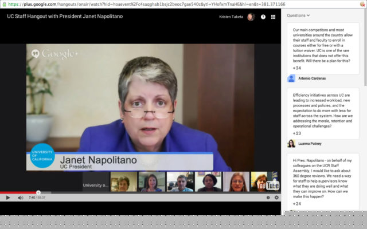
Task: Select the University o... participant thumbnail
Action: pyautogui.click(x=95, y=185)
